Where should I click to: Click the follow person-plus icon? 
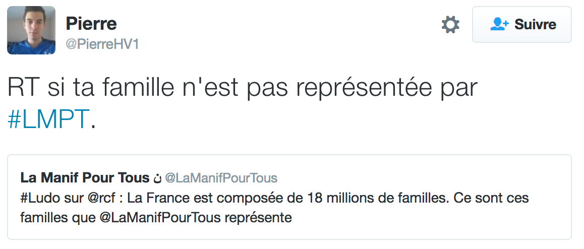499,24
